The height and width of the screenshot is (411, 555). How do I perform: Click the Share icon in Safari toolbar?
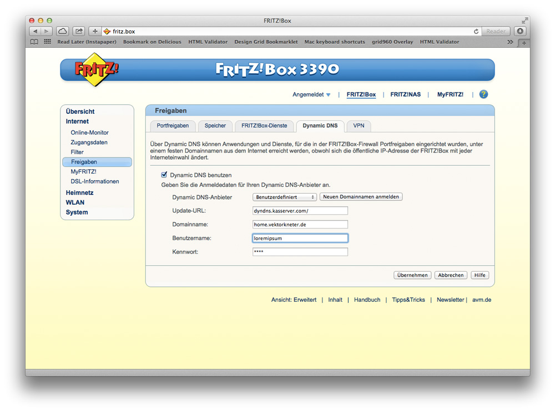click(x=79, y=31)
